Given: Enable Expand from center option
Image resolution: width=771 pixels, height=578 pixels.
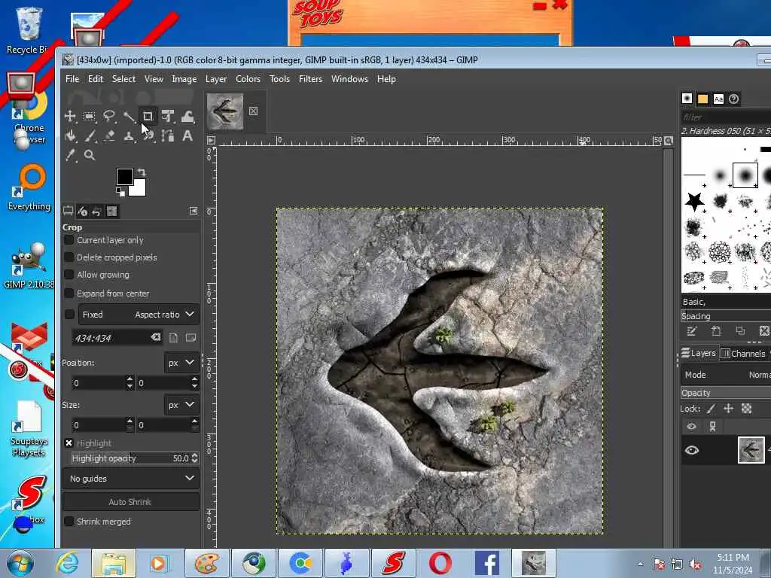Looking at the screenshot, I should click(69, 293).
